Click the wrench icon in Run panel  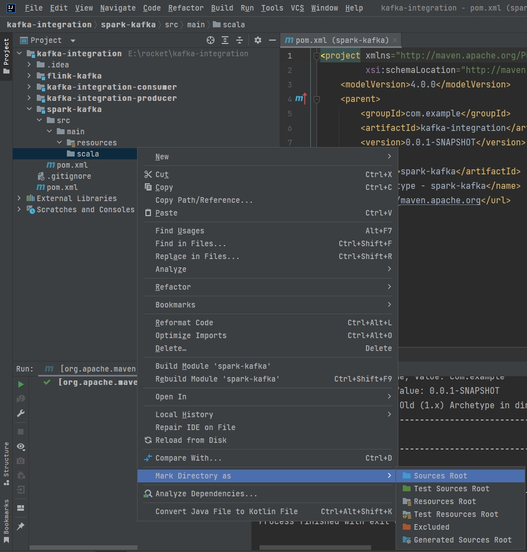coord(21,413)
